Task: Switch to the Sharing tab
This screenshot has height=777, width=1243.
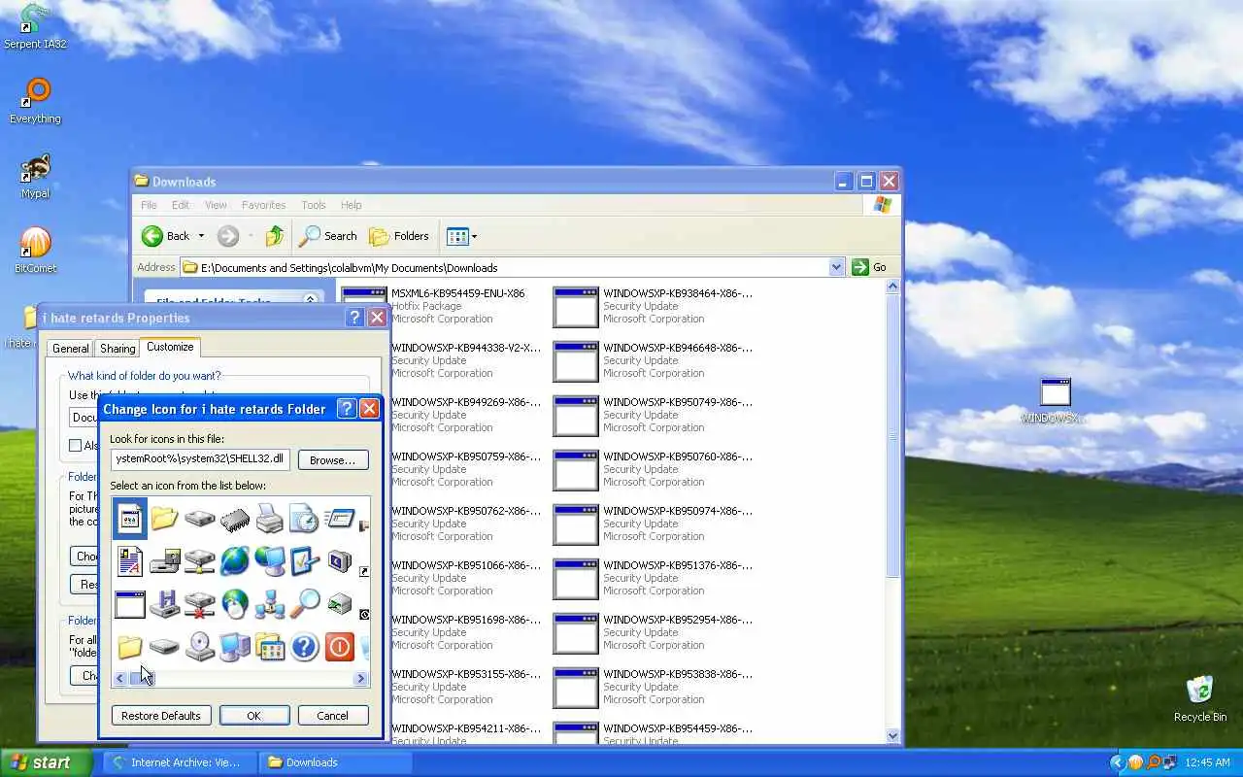Action: coord(118,348)
